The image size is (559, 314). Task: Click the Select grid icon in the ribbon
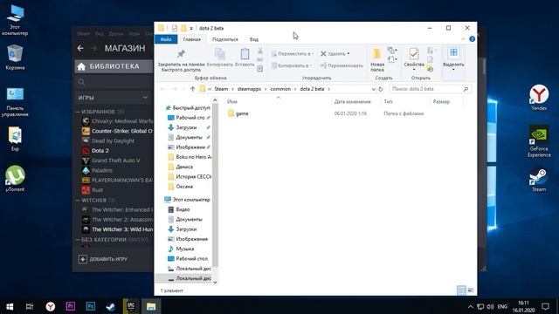[453, 52]
